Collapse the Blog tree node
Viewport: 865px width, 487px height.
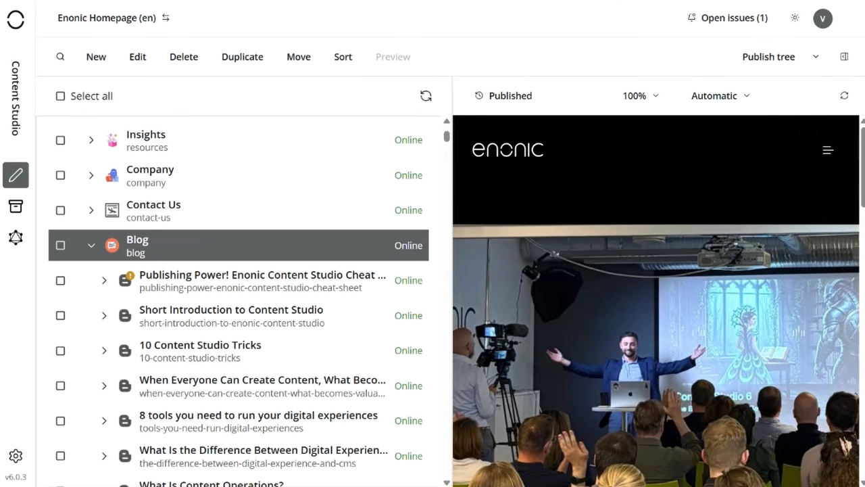[x=91, y=246]
